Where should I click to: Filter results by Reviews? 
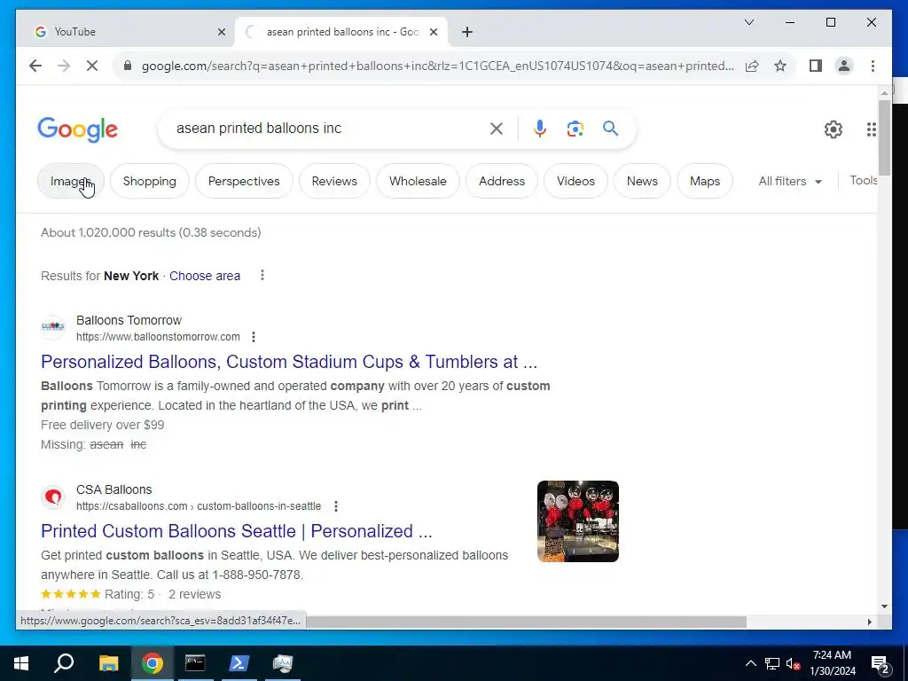(x=334, y=181)
